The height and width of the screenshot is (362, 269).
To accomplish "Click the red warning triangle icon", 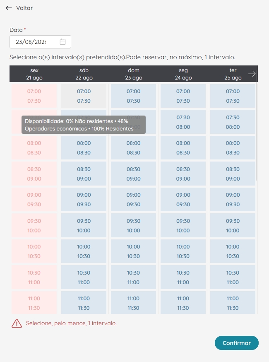I will (17, 323).
